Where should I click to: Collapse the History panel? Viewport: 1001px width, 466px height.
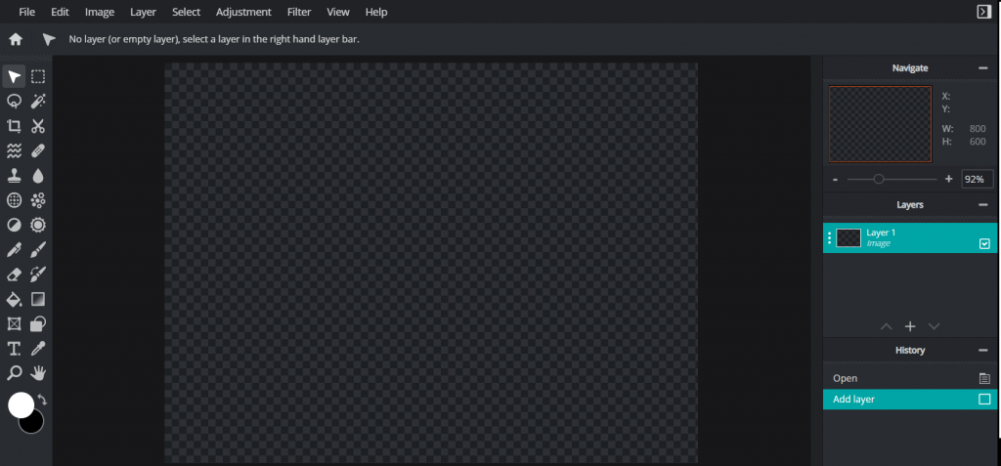[x=982, y=350]
